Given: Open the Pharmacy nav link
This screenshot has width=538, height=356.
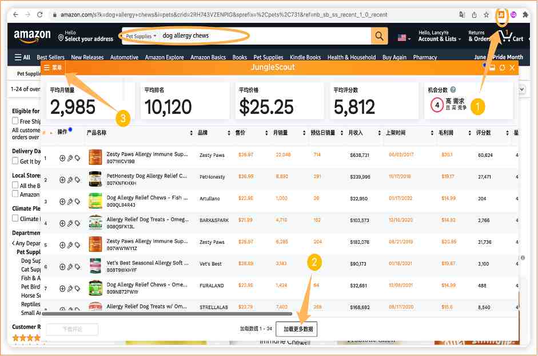Looking at the screenshot, I should click(425, 57).
